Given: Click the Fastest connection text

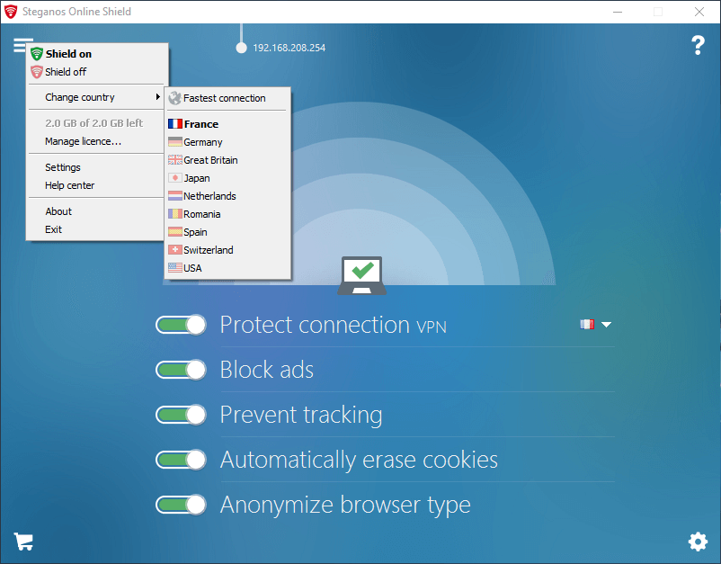Looking at the screenshot, I should coord(225,98).
